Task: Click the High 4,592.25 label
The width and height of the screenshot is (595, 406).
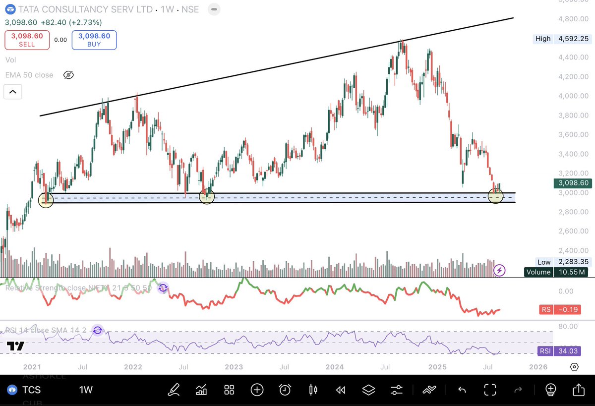Action: 561,38
